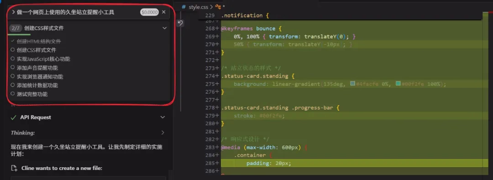Toggle the 添加声音提醒功能 item circle
Viewport: 493px width, 180px height.
[x=13, y=67]
